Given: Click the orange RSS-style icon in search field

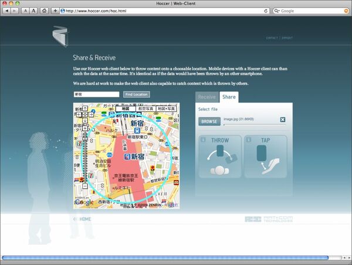Looking at the screenshot, I should 346,11.
